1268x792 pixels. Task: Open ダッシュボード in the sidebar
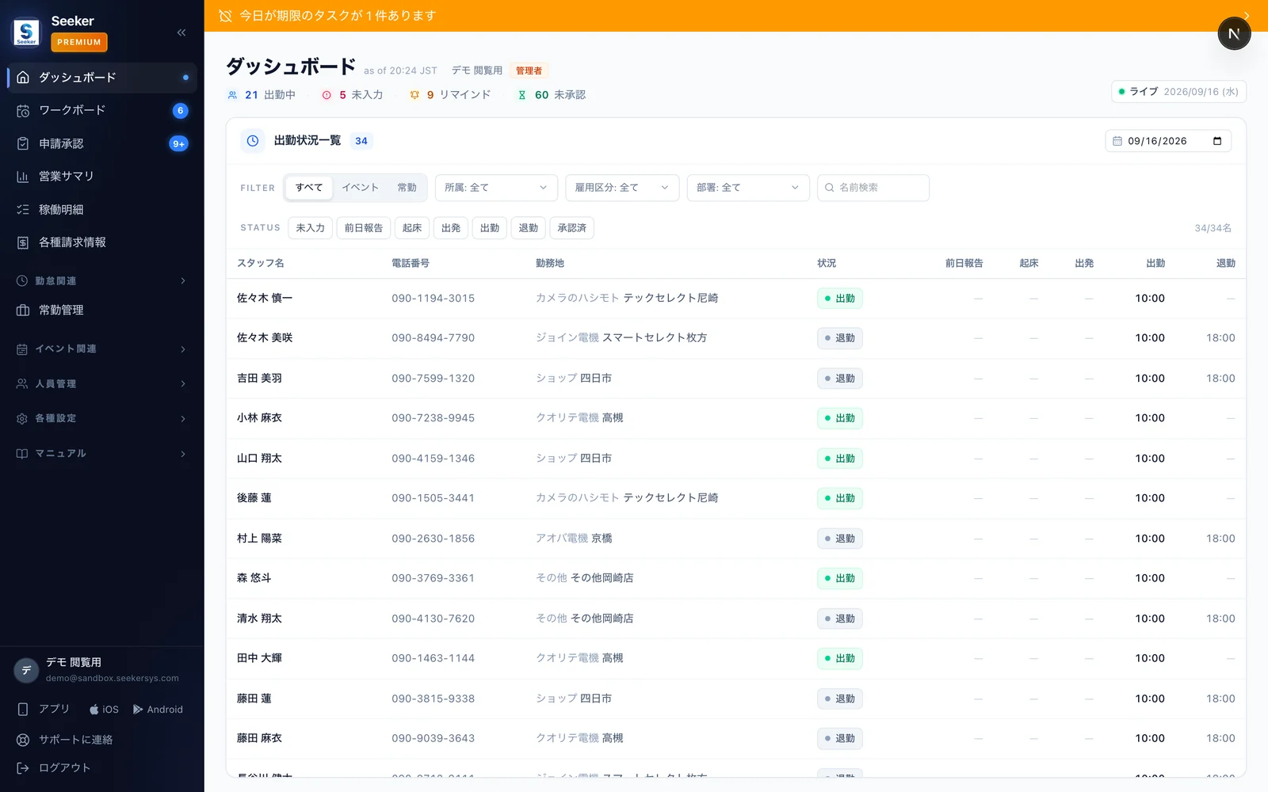101,78
